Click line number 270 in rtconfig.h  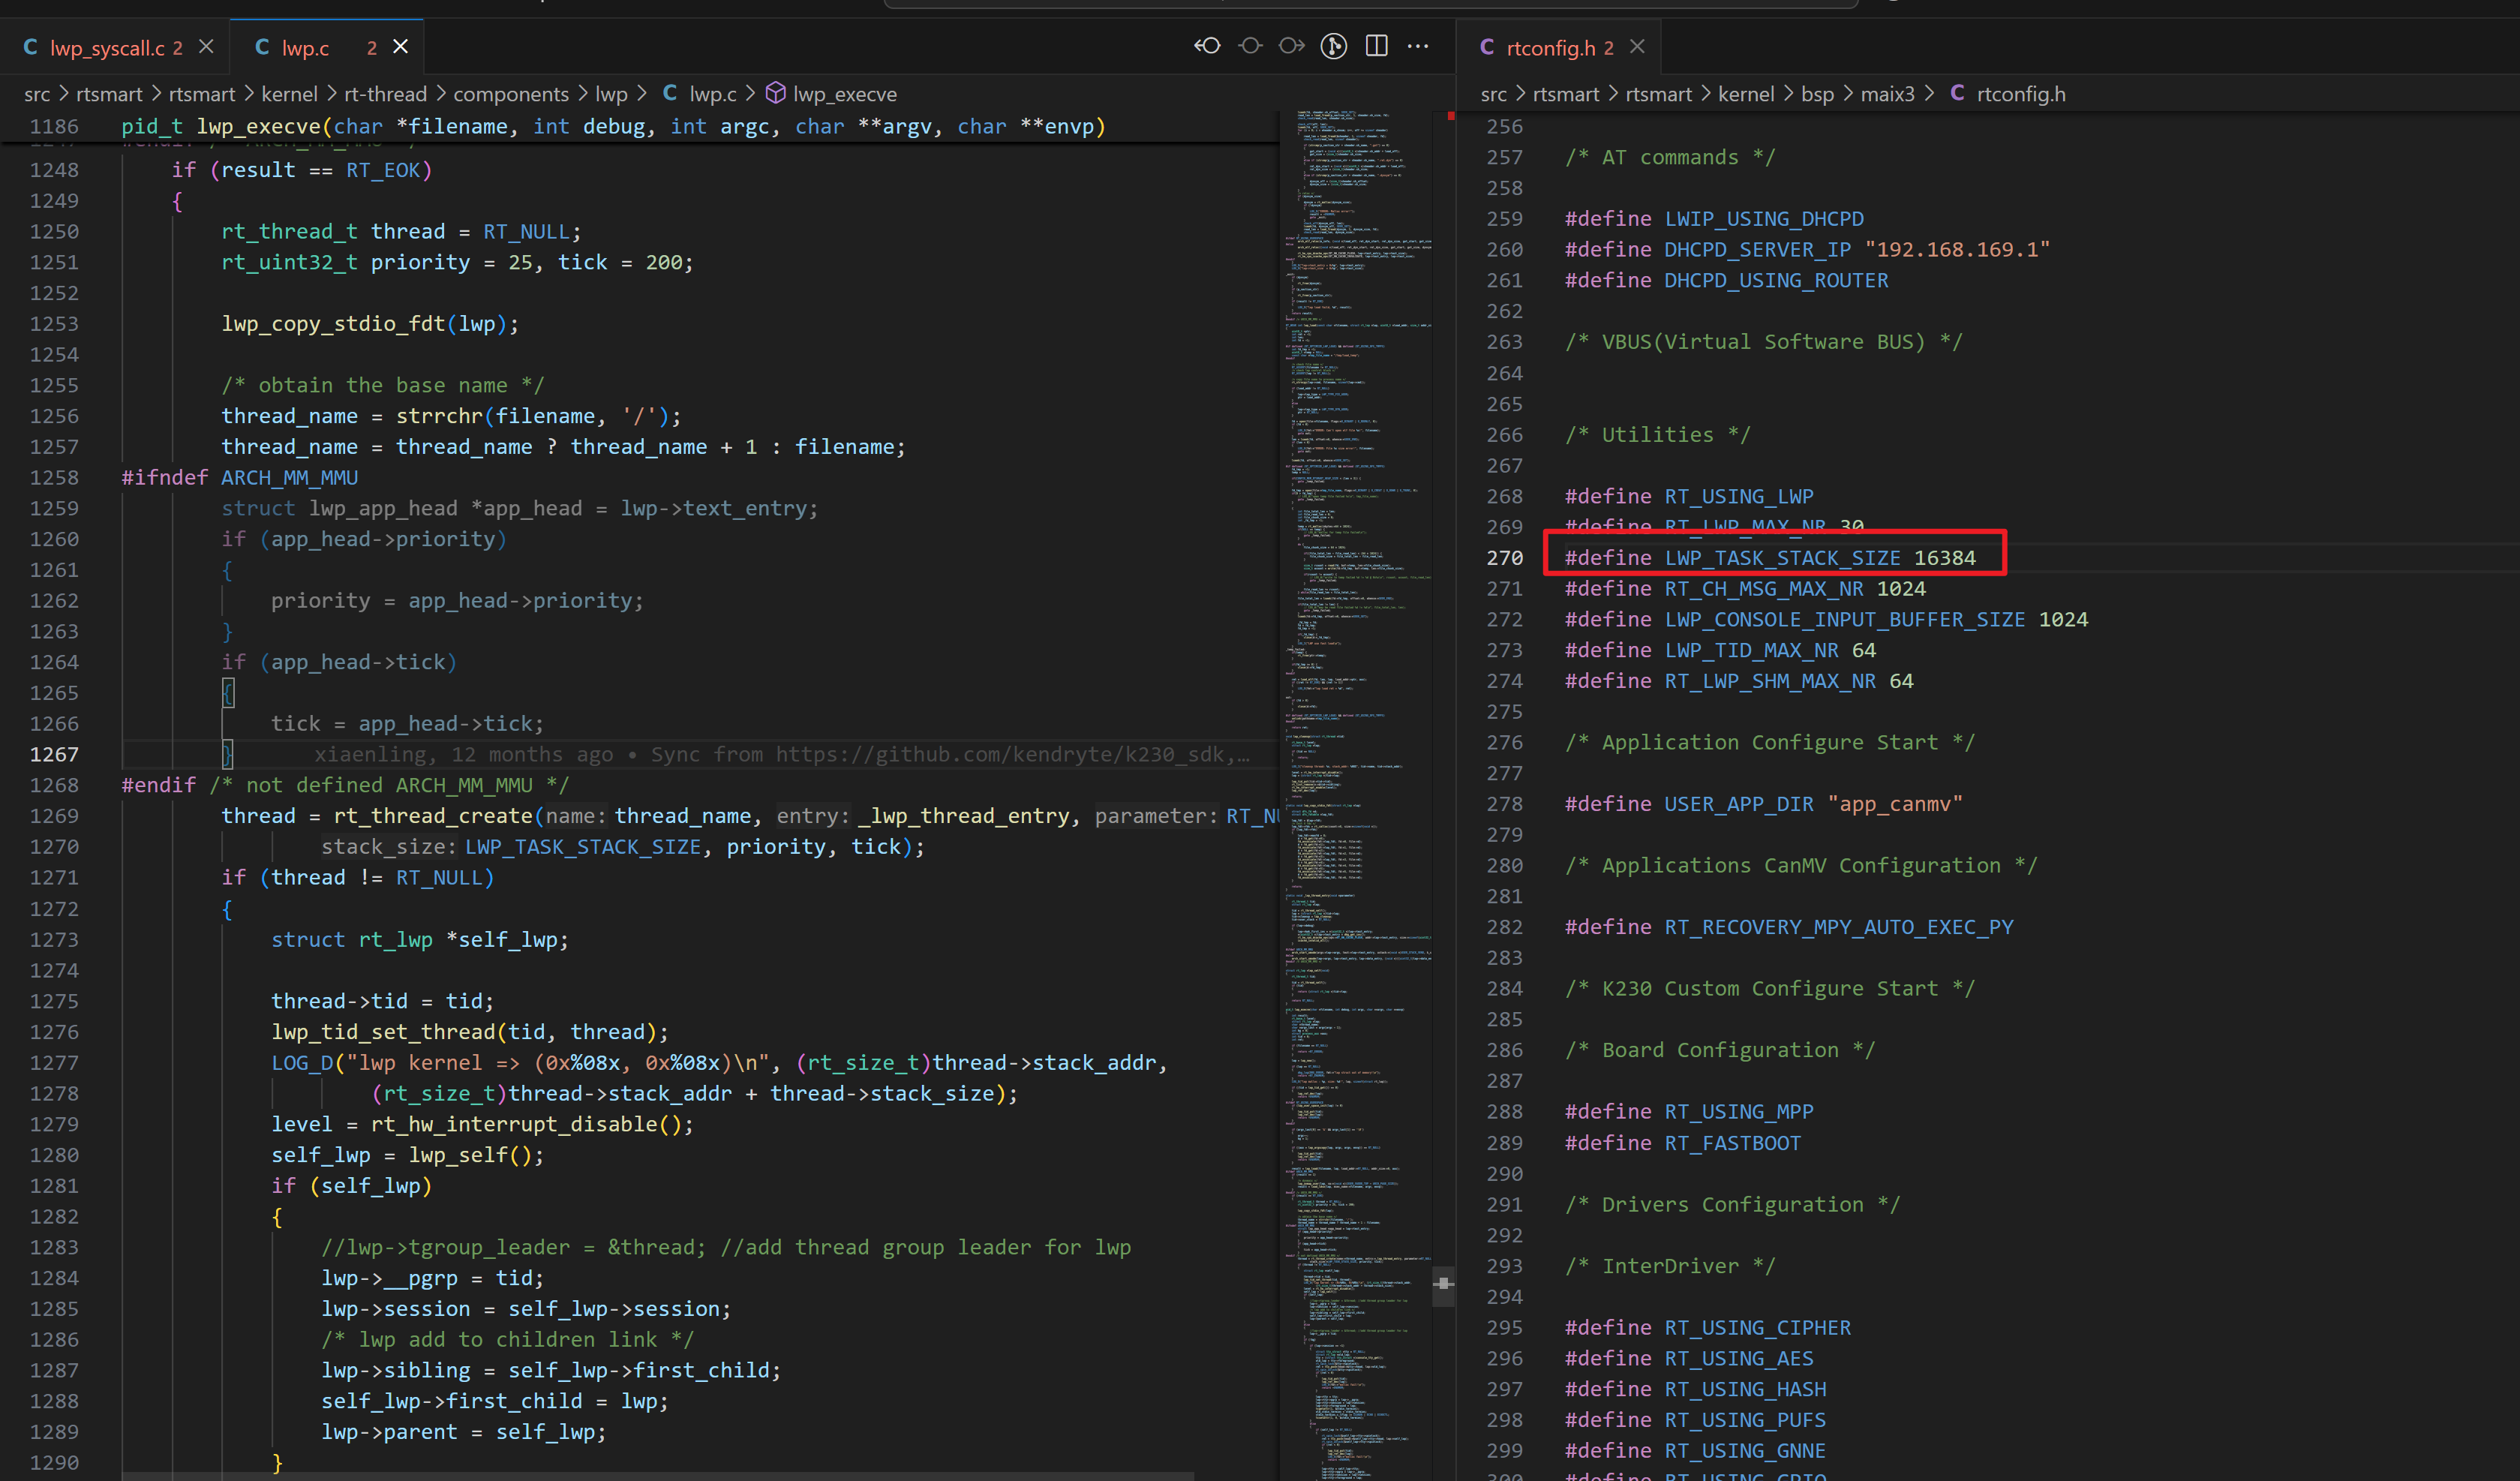1505,558
